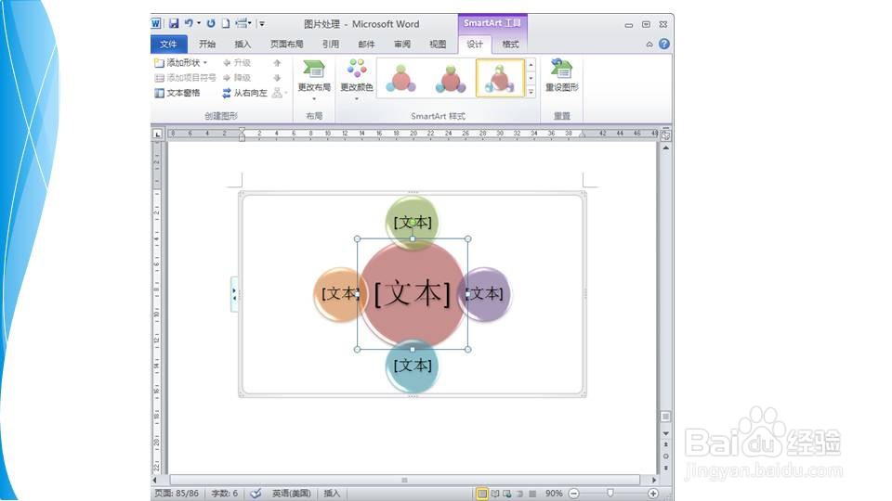Screen dimensions: 892x501
Task: Expand the SmartArt styles gallery More button
Action: coord(531,91)
